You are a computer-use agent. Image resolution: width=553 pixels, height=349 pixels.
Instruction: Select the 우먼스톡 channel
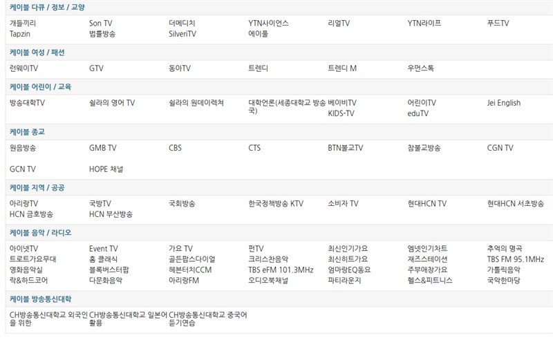click(x=421, y=68)
